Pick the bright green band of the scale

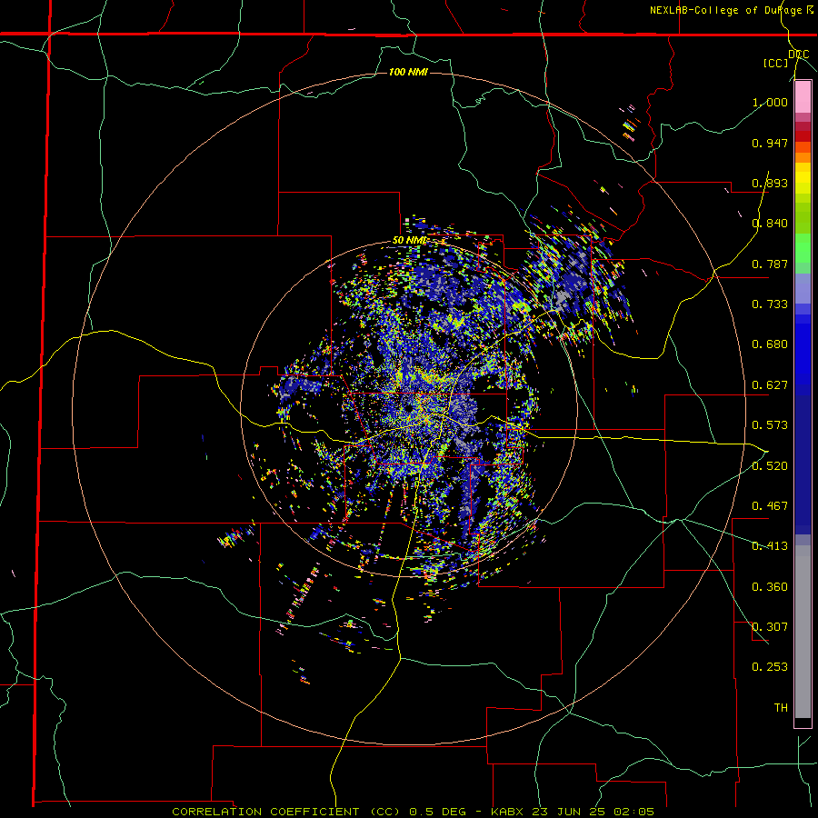pos(803,248)
